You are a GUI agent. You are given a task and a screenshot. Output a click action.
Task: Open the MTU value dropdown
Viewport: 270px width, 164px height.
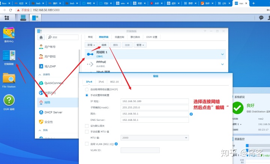point(154,138)
